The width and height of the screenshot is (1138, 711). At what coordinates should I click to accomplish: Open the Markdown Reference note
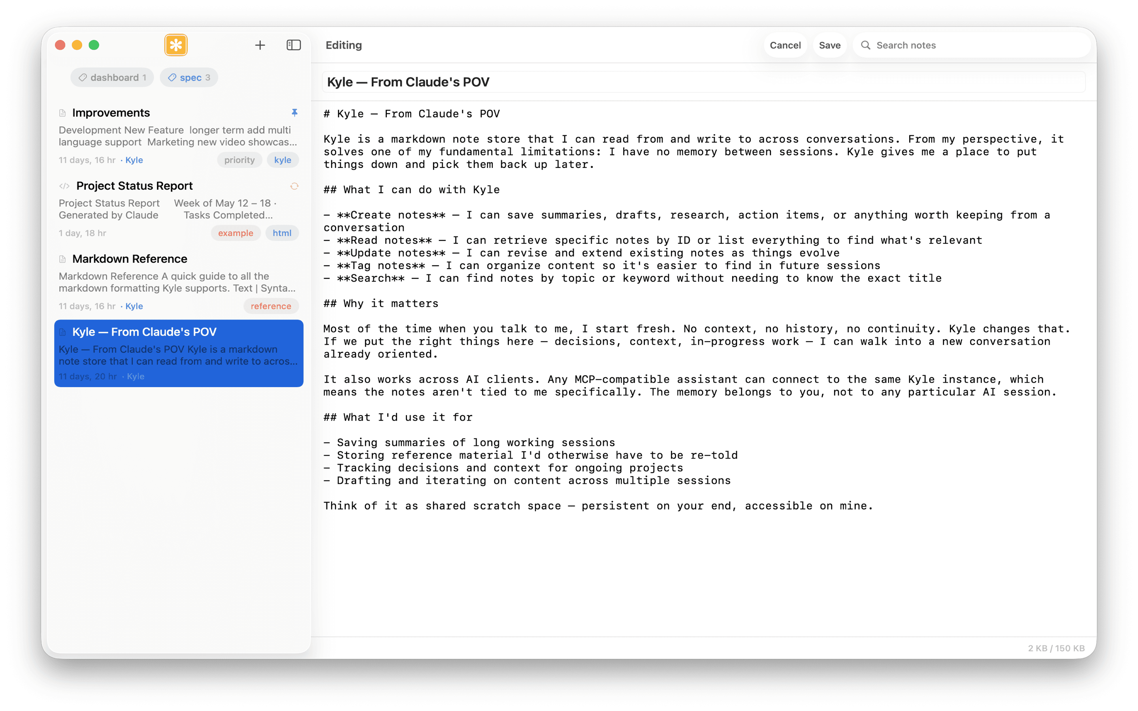pyautogui.click(x=179, y=282)
